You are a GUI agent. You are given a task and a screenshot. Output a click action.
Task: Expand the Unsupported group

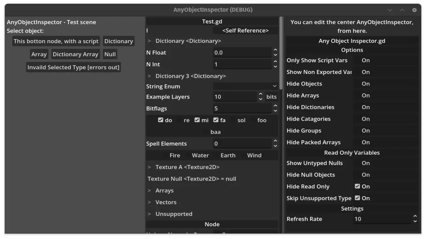point(212,214)
